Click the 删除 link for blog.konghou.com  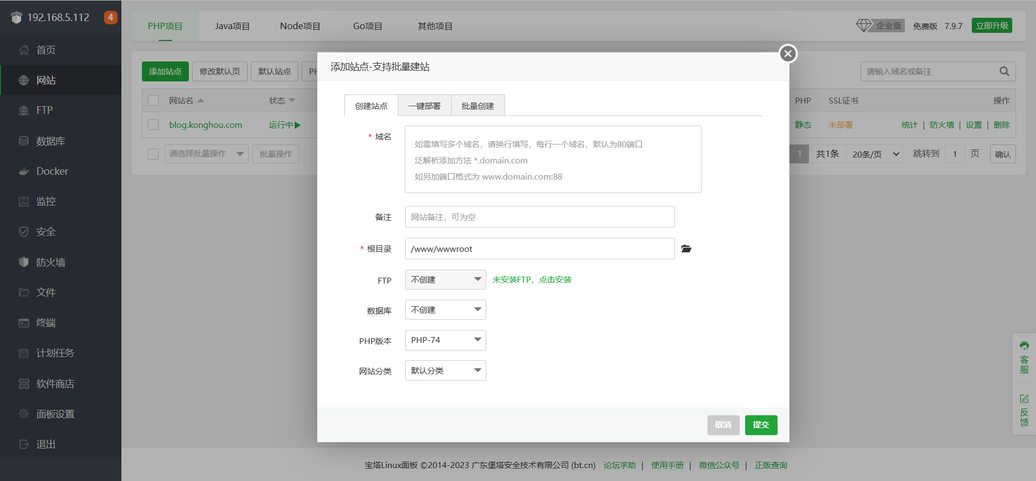pos(1001,125)
